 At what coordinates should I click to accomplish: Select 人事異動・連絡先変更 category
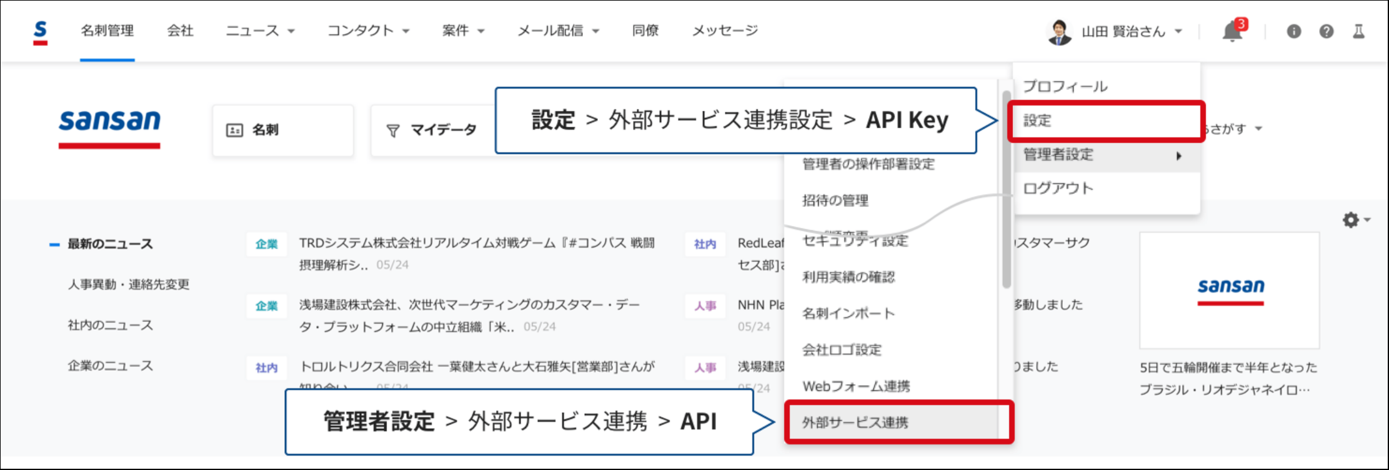[128, 285]
